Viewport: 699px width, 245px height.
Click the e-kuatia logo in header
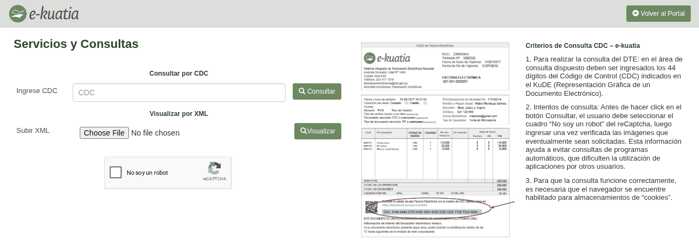pyautogui.click(x=44, y=14)
